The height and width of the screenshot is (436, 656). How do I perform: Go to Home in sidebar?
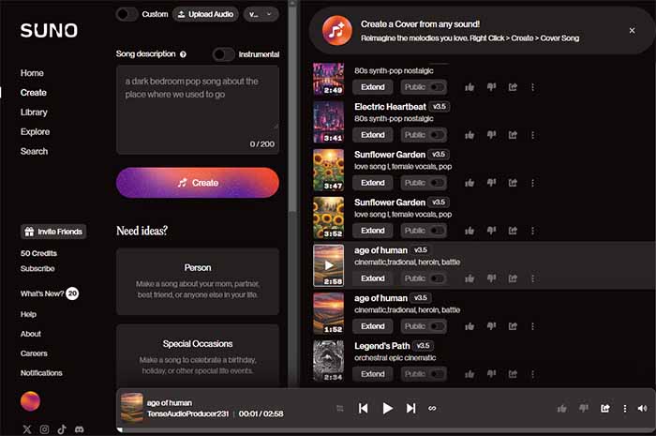[x=32, y=73]
